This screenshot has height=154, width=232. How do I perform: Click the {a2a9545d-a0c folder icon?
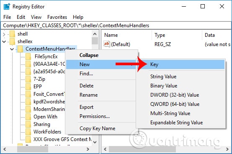point(28,72)
